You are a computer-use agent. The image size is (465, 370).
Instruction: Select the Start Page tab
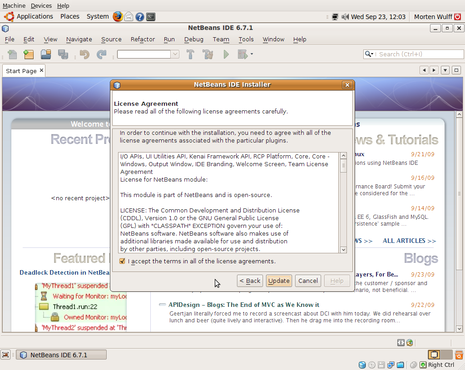click(x=21, y=71)
